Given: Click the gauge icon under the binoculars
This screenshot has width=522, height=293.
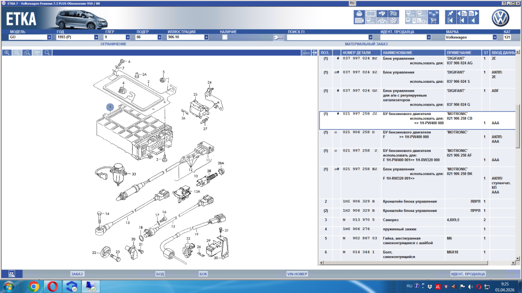Looking at the screenshot, I should click(382, 21).
